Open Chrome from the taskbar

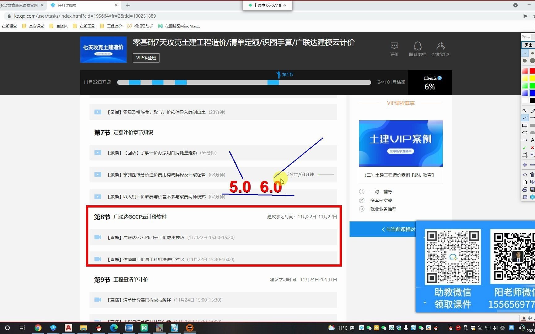(38, 328)
